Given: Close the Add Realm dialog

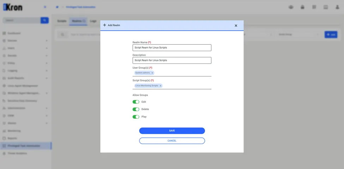Looking at the screenshot, I should click(x=236, y=26).
